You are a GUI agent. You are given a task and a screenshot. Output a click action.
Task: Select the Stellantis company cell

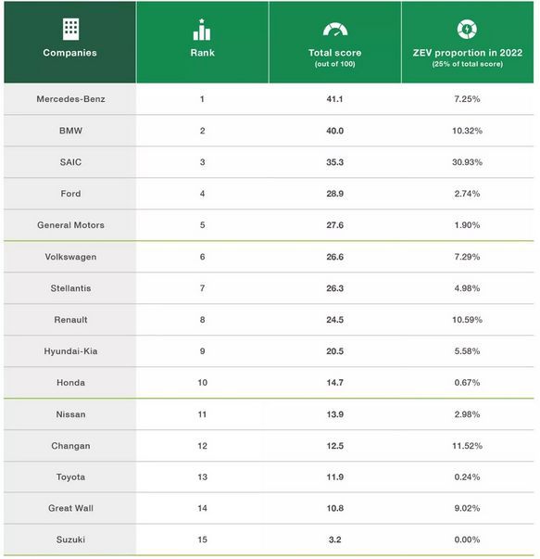pos(70,288)
